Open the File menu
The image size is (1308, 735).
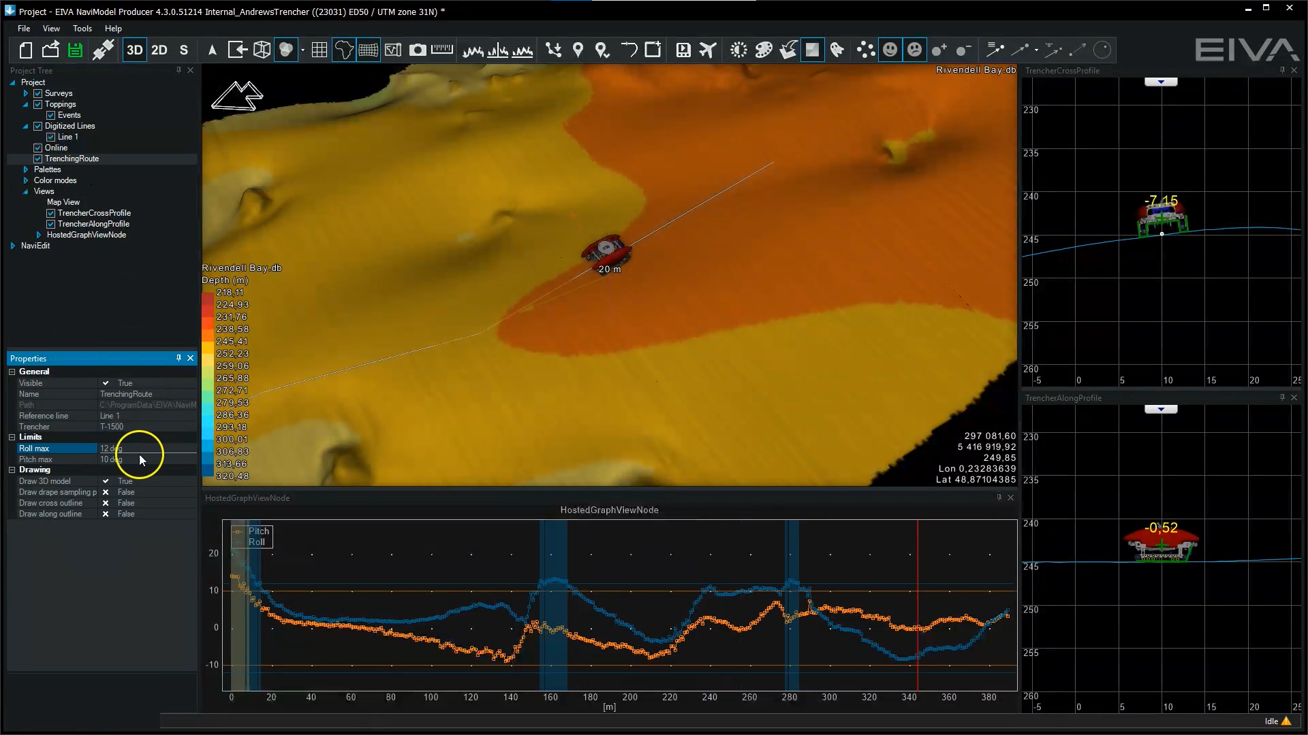click(24, 29)
